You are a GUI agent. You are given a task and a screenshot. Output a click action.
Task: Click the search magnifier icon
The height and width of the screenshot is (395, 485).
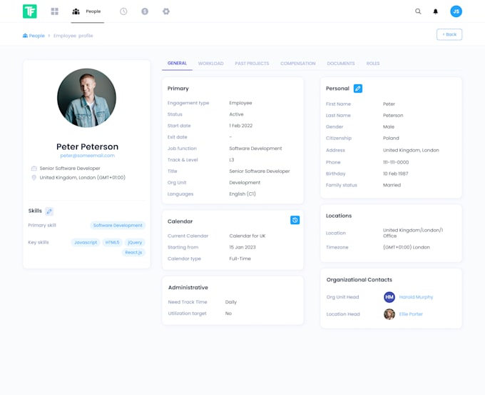[418, 11]
